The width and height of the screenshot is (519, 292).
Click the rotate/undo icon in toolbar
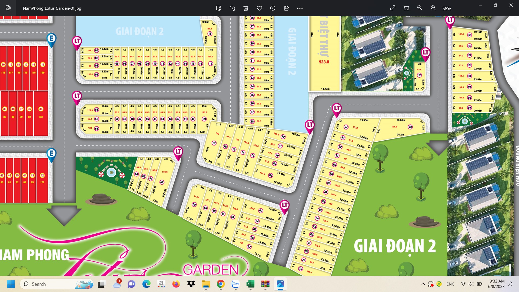tap(232, 8)
